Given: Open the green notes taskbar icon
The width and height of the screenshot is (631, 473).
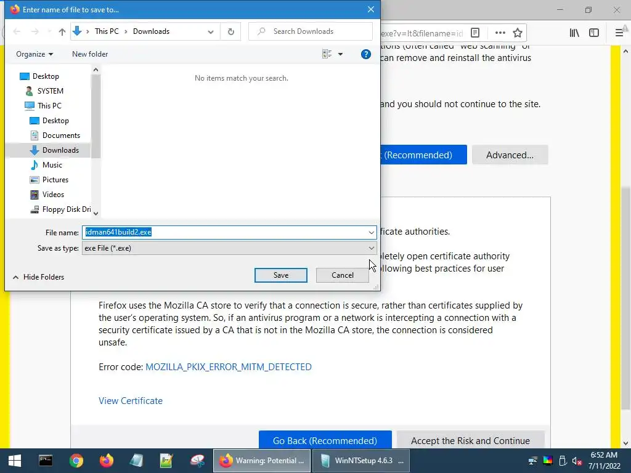Looking at the screenshot, I should coord(166,461).
